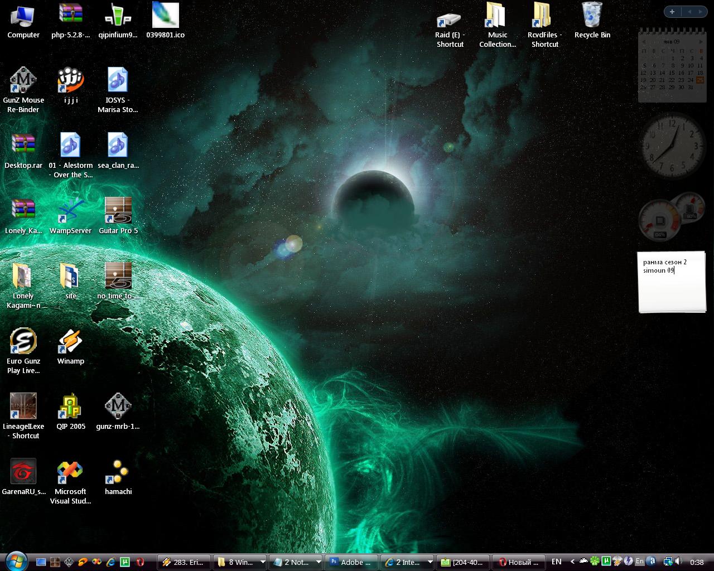Screen dimensions: 714x571
Task: Open the Recycle Bin icon
Action: click(592, 21)
